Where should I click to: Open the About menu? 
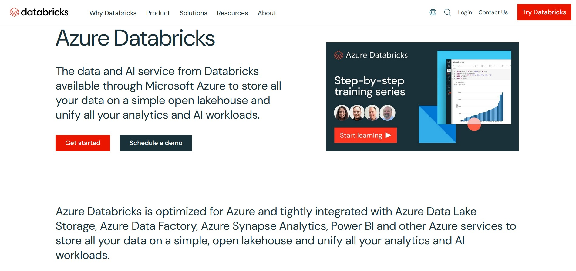coord(267,13)
